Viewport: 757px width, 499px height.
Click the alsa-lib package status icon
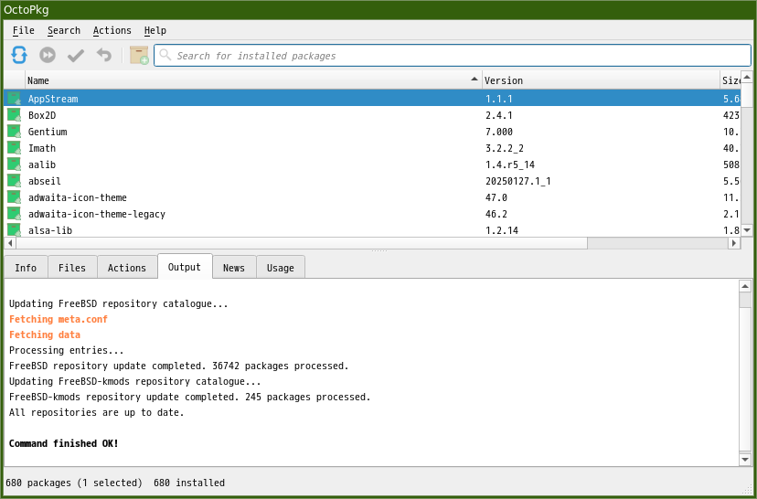coord(14,229)
